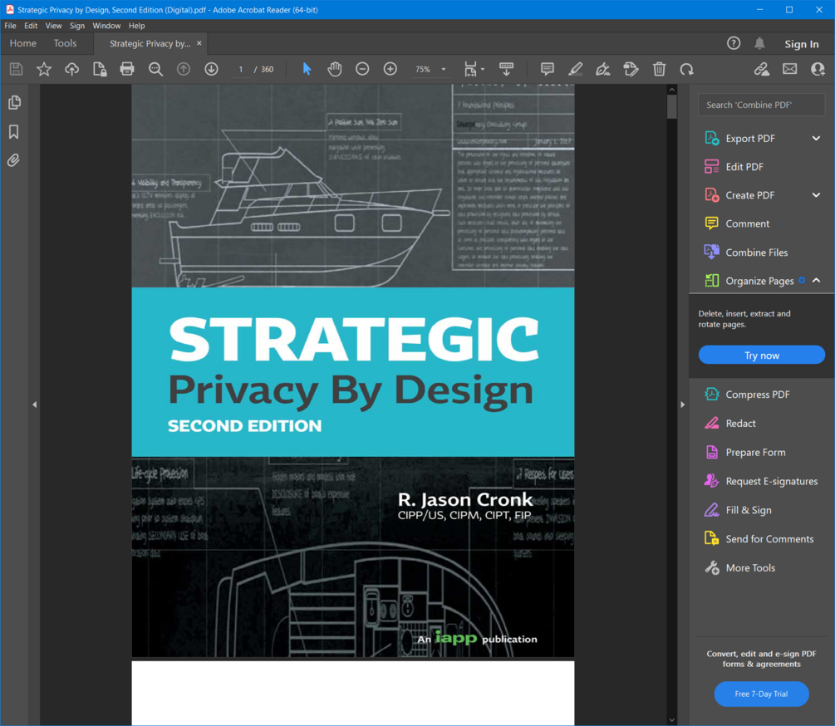Click the Search 'Combine PDF' field
Viewport: 835px width, 726px height.
coord(762,105)
